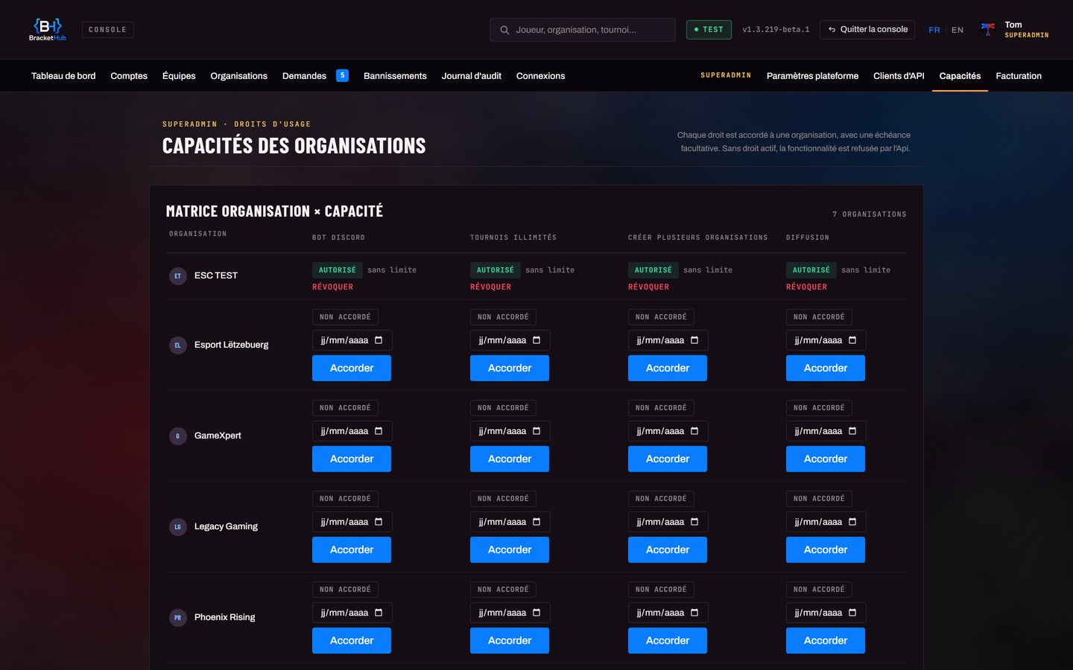
Task: Go to the Demandes tab
Action: tap(315, 76)
